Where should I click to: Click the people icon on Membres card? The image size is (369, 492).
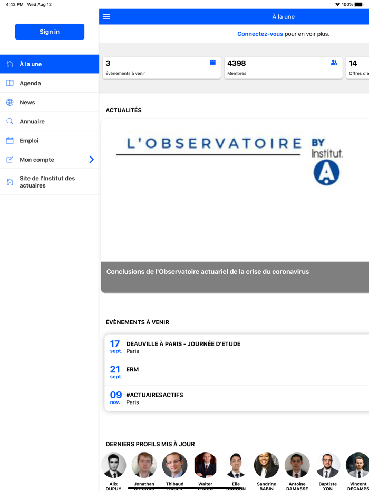334,63
